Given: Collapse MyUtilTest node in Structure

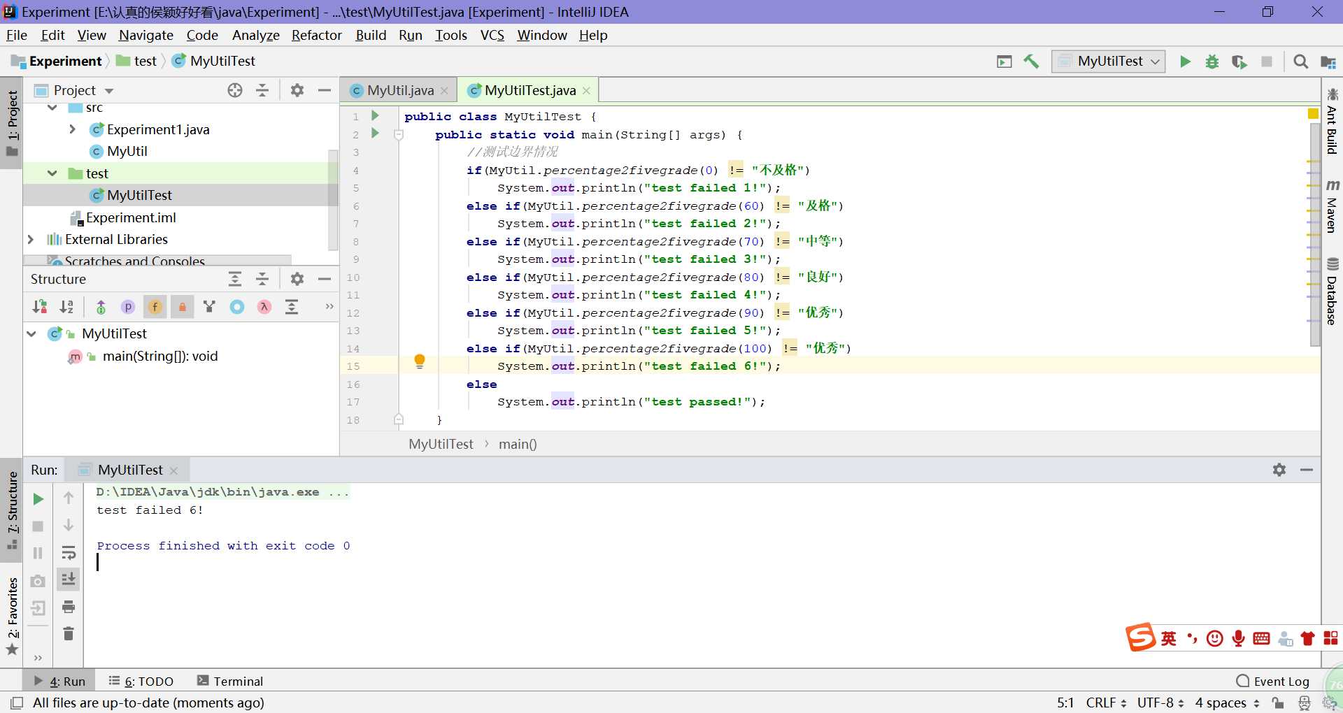Looking at the screenshot, I should [x=31, y=333].
